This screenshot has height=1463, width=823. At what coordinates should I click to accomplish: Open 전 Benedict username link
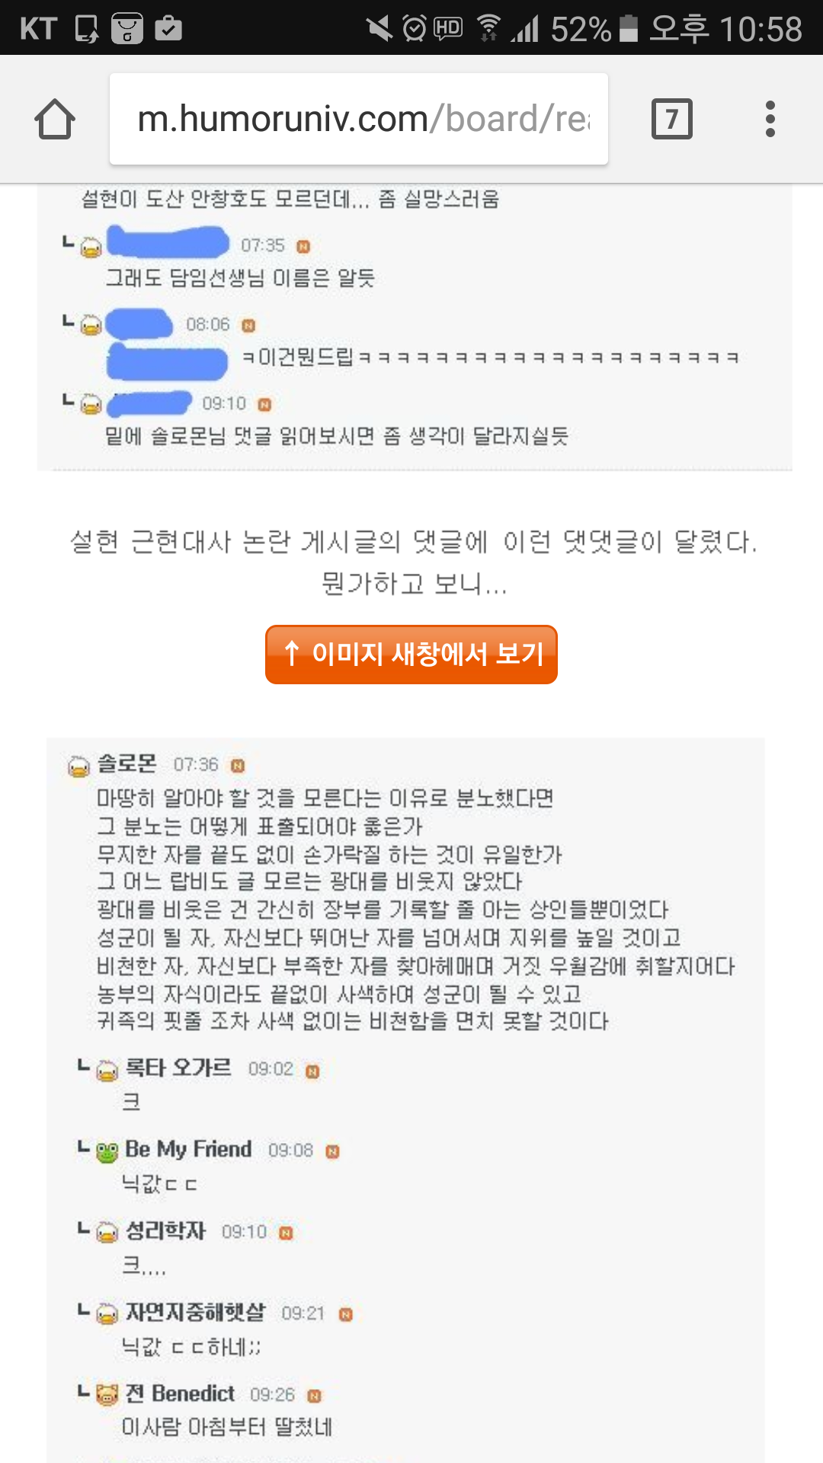(180, 1394)
